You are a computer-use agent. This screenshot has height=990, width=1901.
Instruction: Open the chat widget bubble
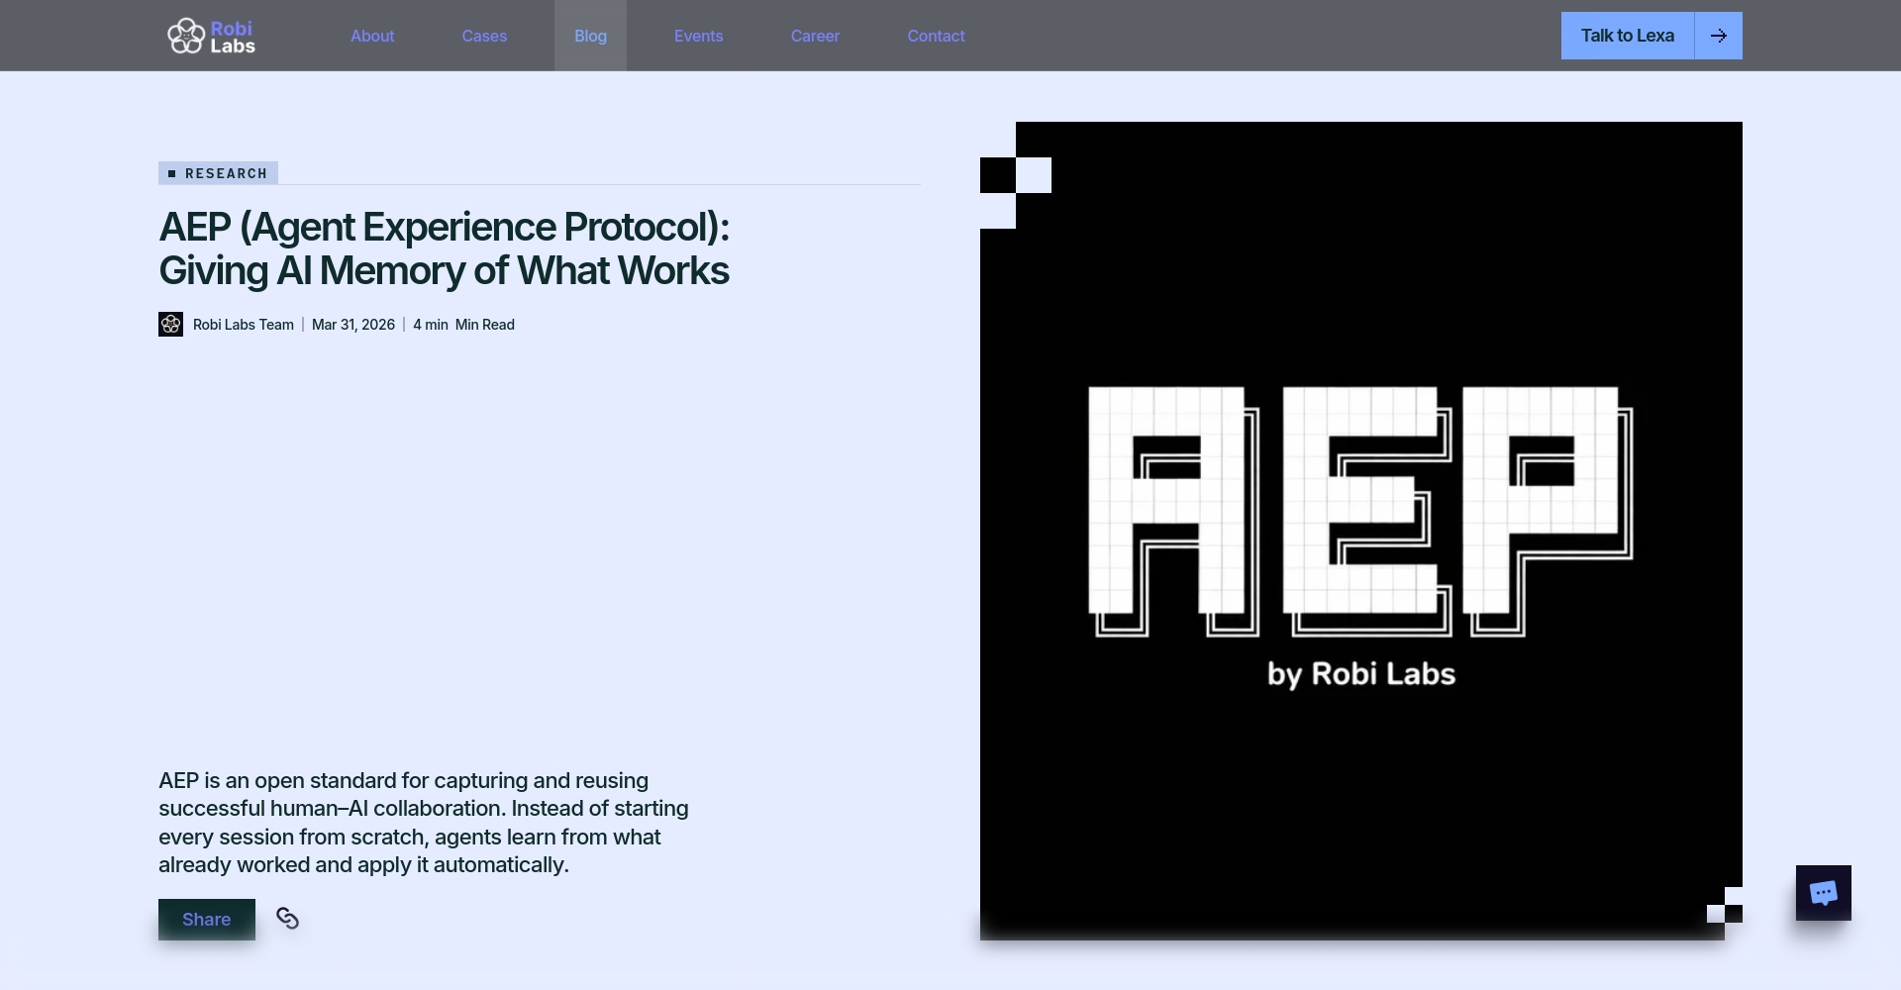point(1824,893)
